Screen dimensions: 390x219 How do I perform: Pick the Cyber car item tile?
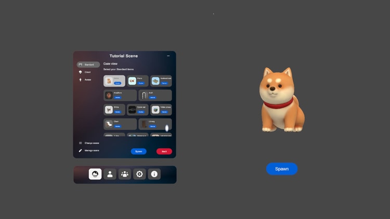tap(137, 109)
